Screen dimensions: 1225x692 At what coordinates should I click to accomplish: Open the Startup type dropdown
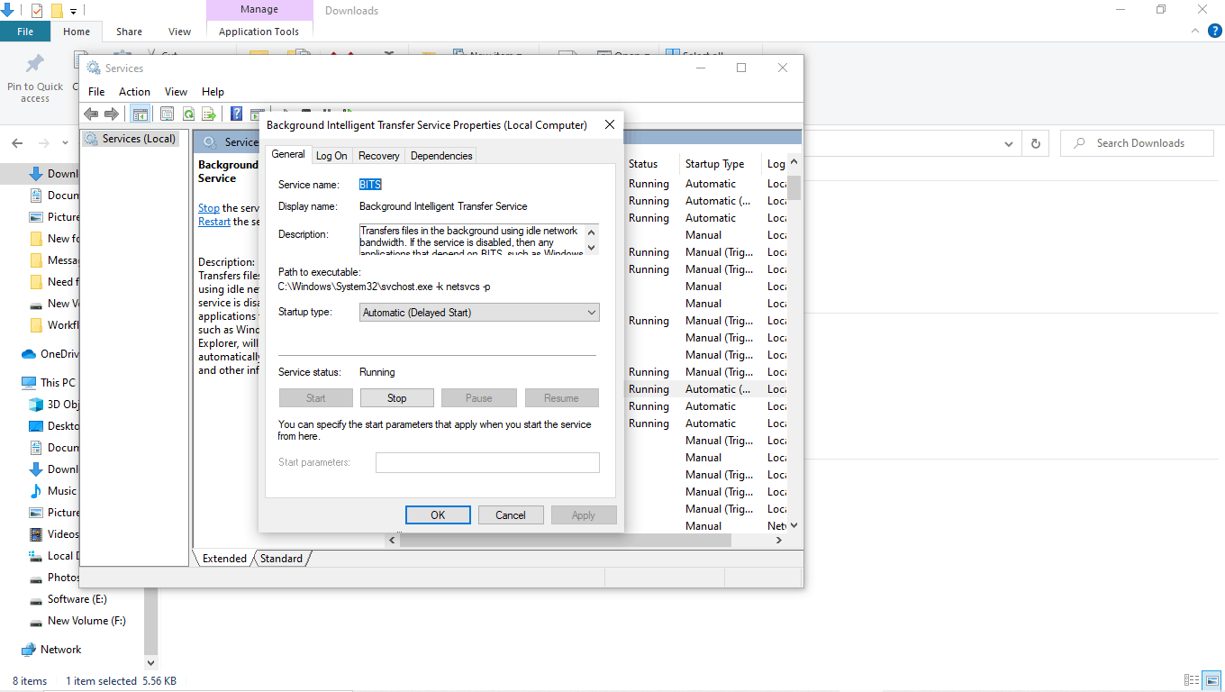pyautogui.click(x=479, y=313)
